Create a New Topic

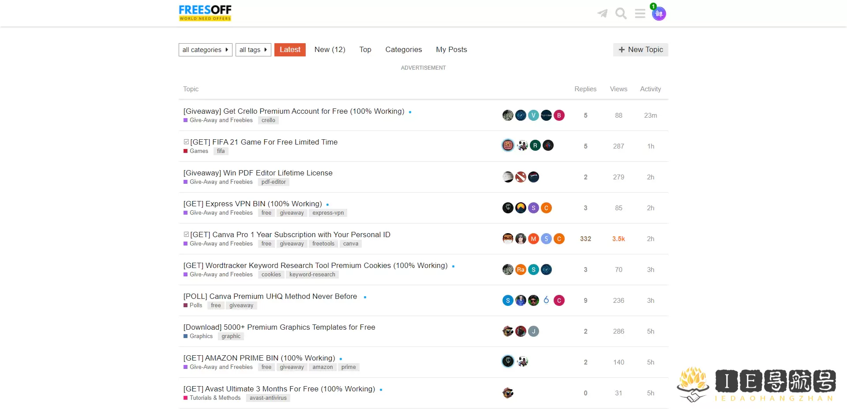coord(641,50)
